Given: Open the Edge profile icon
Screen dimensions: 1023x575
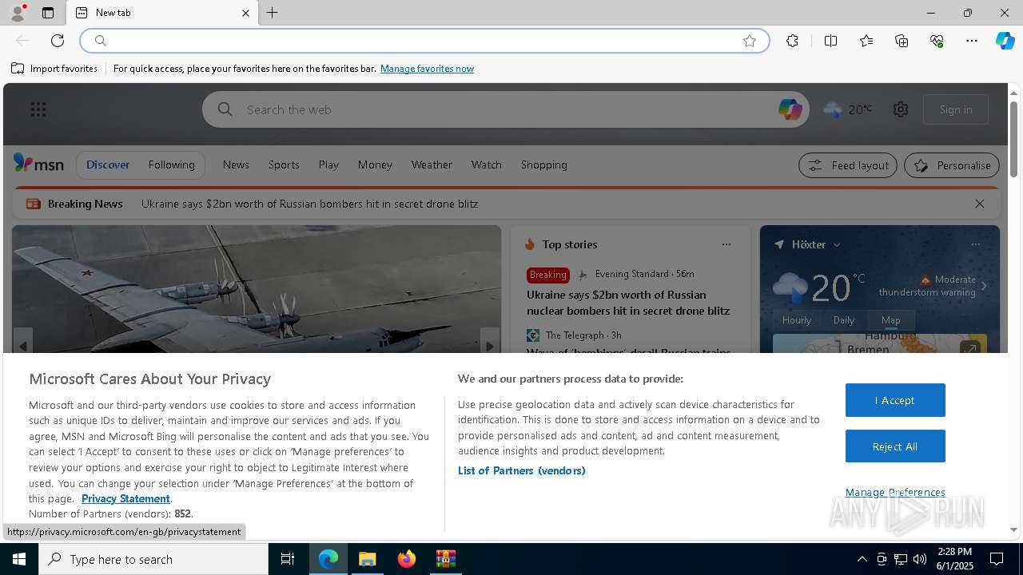Looking at the screenshot, I should point(17,13).
